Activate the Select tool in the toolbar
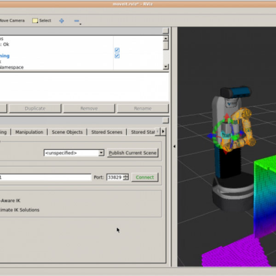Viewport: 276px width, 276px height. click(42, 21)
